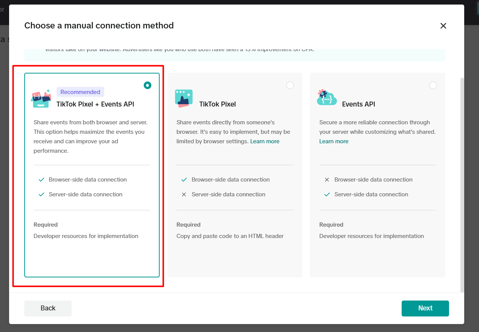Click the Recommended badge

80,92
